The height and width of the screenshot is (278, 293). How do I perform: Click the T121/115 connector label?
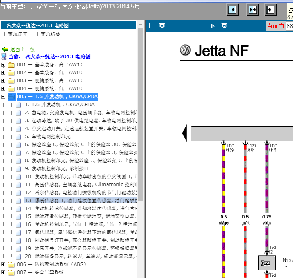click(x=273, y=148)
